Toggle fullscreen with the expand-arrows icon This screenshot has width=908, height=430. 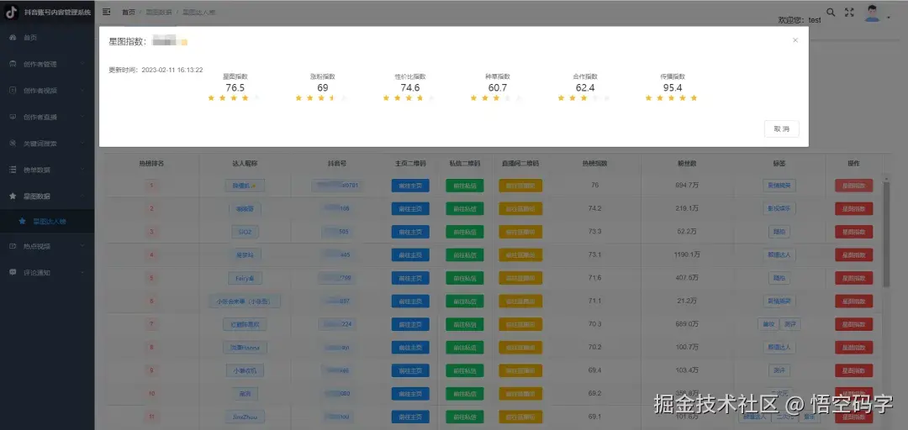click(849, 12)
